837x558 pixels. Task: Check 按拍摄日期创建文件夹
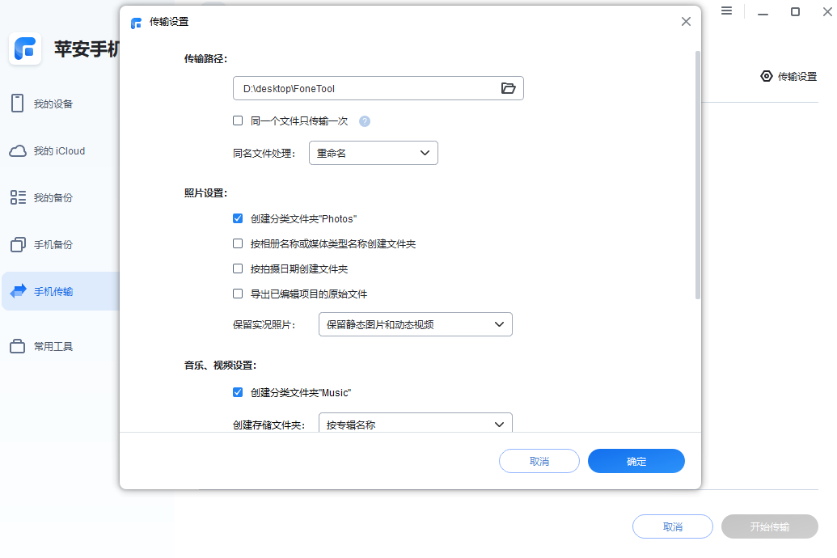click(x=238, y=268)
